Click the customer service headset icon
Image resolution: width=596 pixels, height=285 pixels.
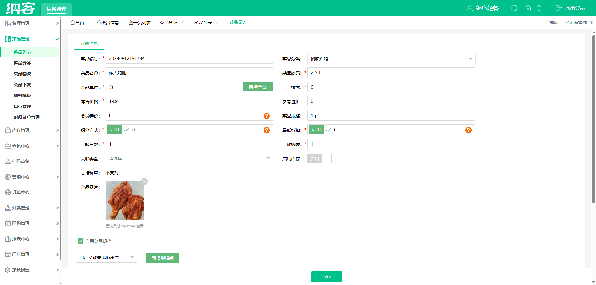coord(514,8)
